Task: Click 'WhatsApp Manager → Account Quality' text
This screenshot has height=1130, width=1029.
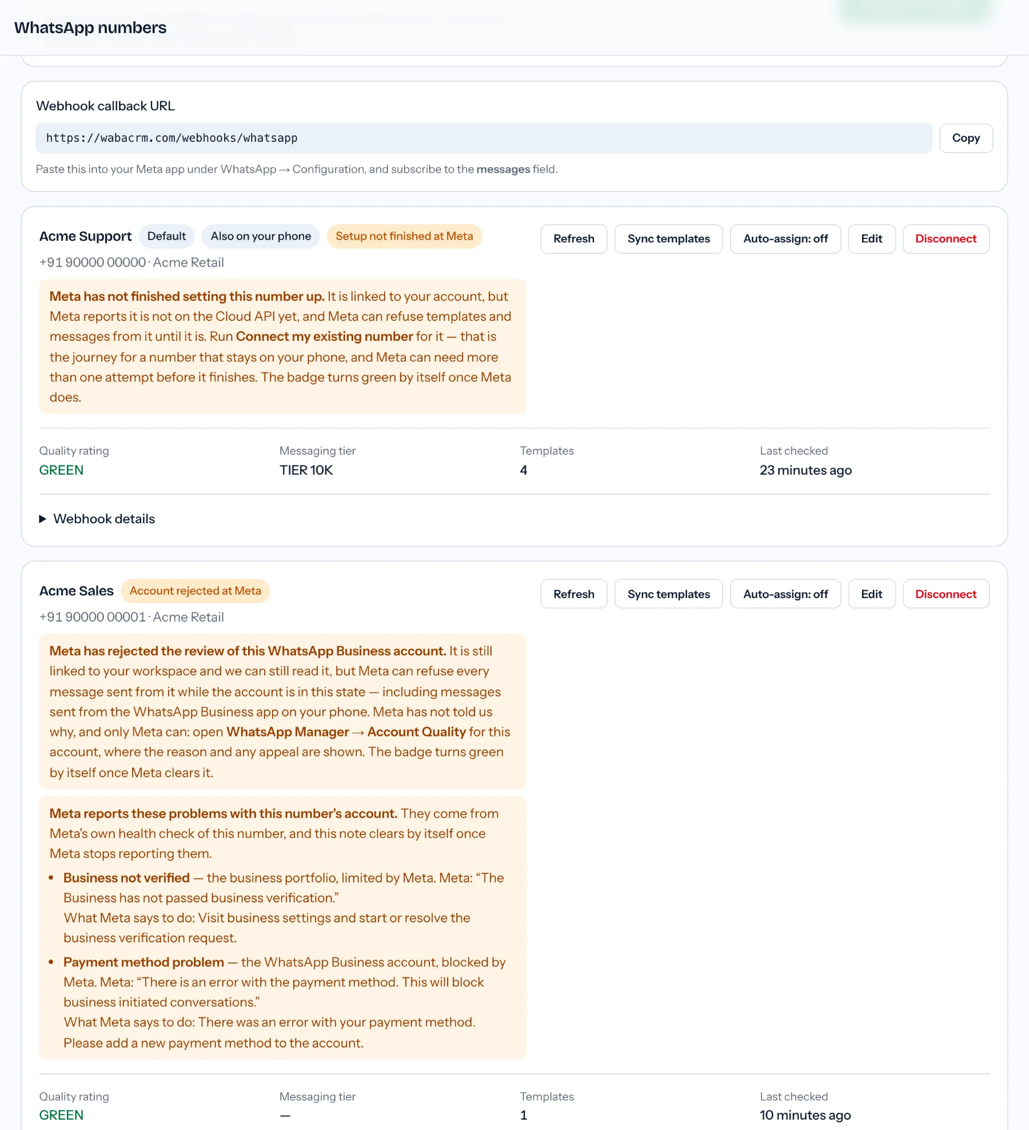Action: click(346, 732)
